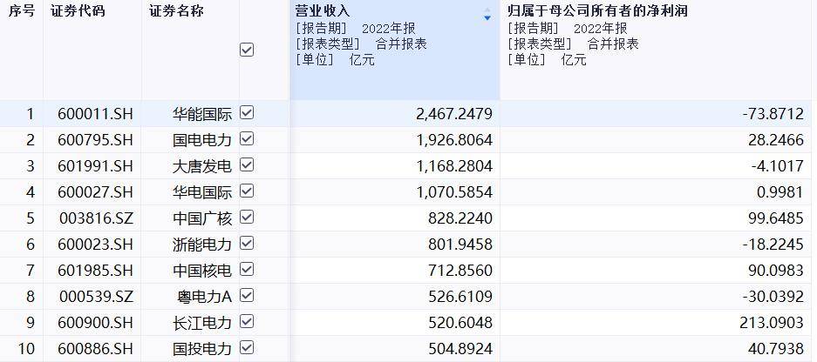
Task: Click the stock name 华电国际
Action: (202, 192)
